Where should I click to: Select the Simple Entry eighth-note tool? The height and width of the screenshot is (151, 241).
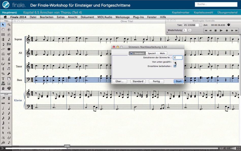[9, 39]
